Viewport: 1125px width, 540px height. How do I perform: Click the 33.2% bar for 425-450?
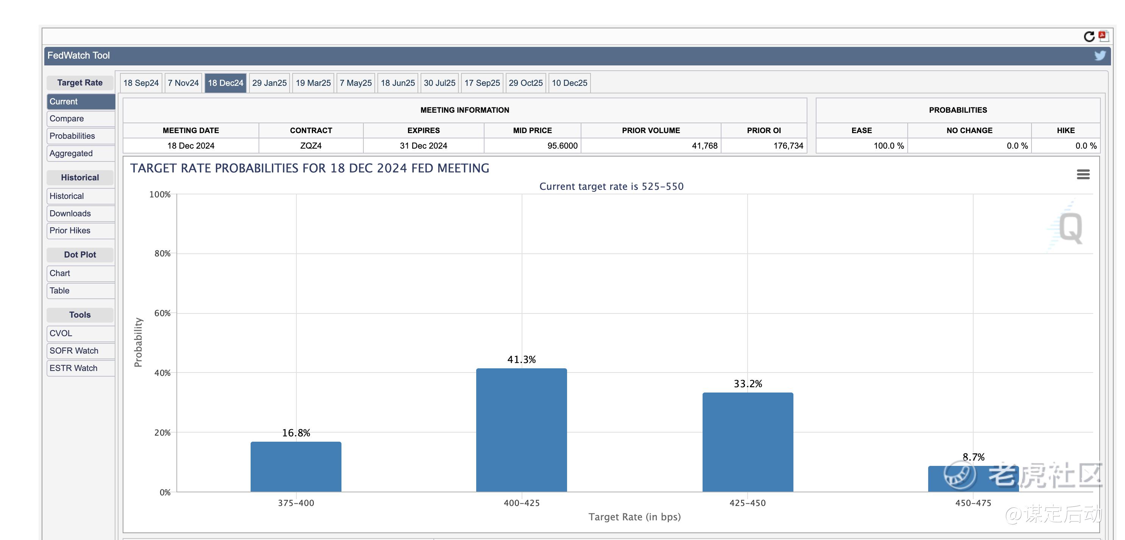click(747, 442)
